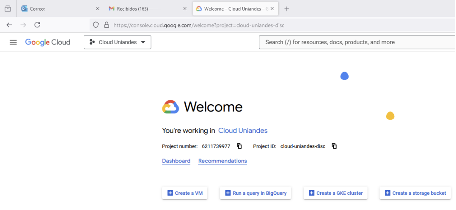The image size is (456, 210).
Task: Open the Dashboard link
Action: [x=176, y=161]
